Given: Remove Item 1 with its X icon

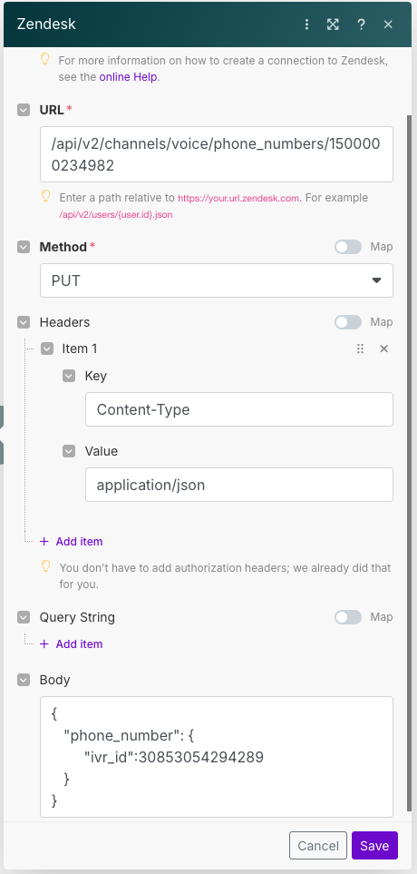Looking at the screenshot, I should 383,349.
